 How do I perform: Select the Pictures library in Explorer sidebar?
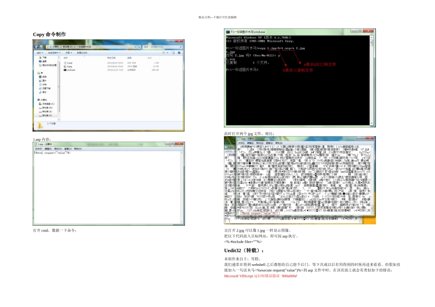(x=43, y=80)
